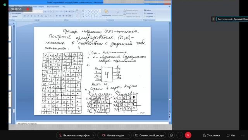This screenshot has width=248, height=140.
Task: Select the straight line shape
Action: point(86,10)
